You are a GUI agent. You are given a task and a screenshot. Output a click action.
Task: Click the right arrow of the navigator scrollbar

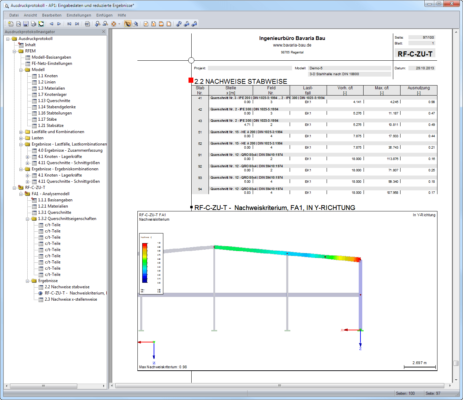(x=104, y=386)
